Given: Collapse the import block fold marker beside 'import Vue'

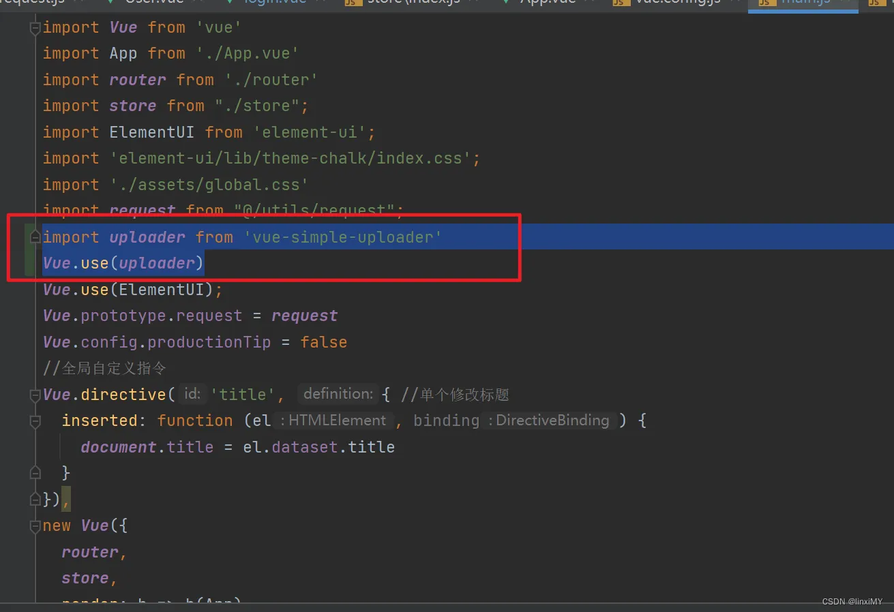Looking at the screenshot, I should (35, 28).
